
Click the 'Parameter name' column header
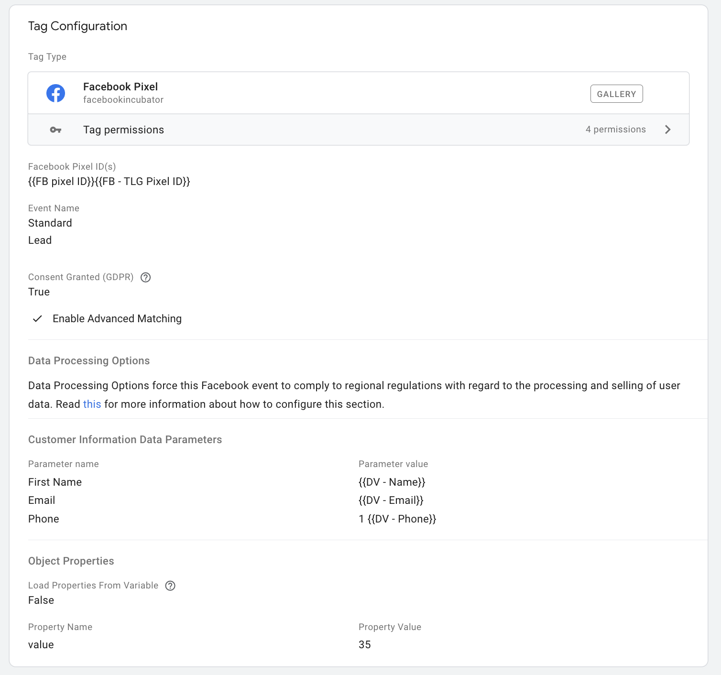(64, 464)
